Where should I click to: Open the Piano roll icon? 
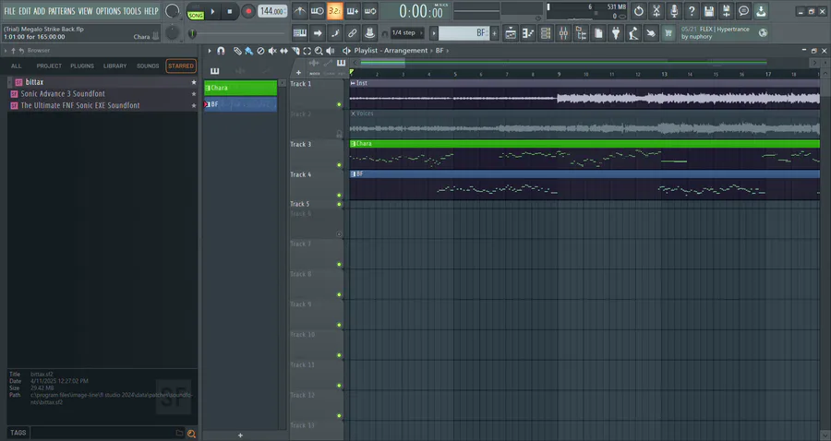tap(528, 33)
